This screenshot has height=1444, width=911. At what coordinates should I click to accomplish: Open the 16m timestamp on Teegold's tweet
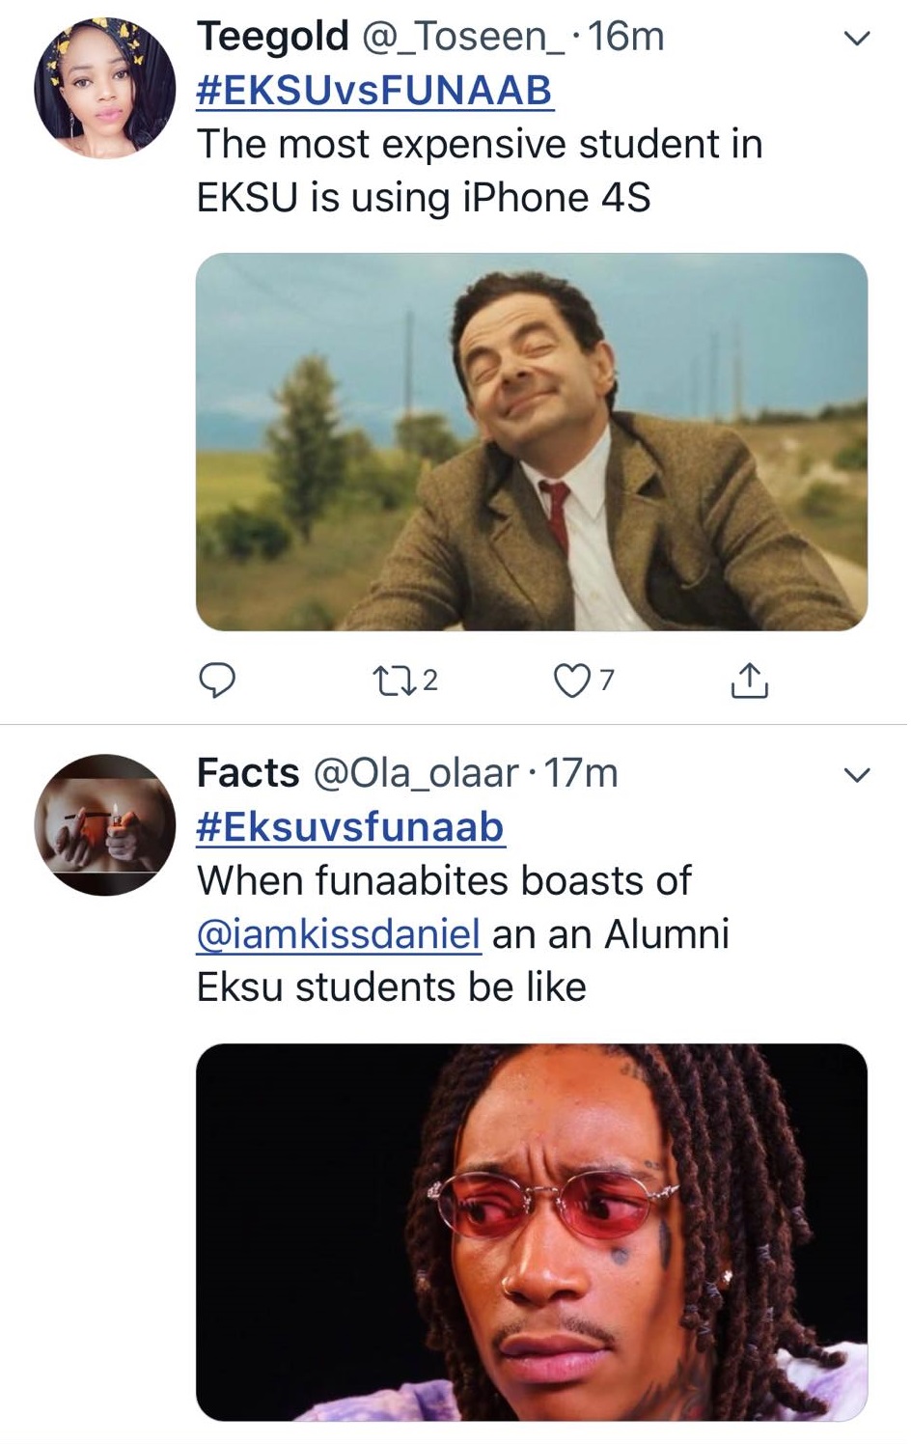[626, 37]
